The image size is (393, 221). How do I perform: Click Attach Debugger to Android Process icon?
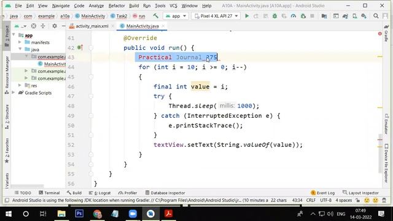(x=303, y=16)
